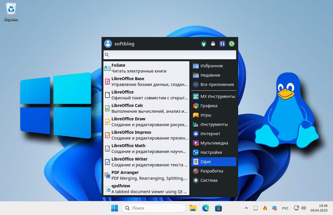Open the settings manager wrench icon
Image resolution: width=333 pixels, height=215 pixels.
pyautogui.click(x=204, y=44)
